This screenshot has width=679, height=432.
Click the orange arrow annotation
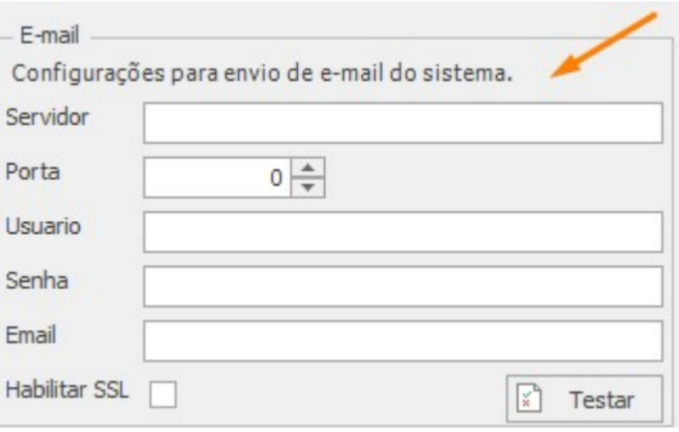coord(604,47)
